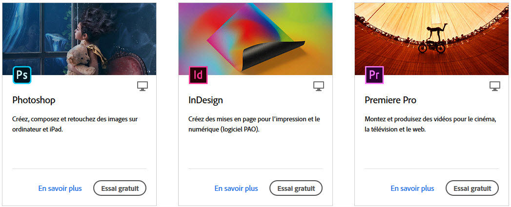The width and height of the screenshot is (511, 207).
Task: Start Photoshop Essai gratuit
Action: click(120, 188)
